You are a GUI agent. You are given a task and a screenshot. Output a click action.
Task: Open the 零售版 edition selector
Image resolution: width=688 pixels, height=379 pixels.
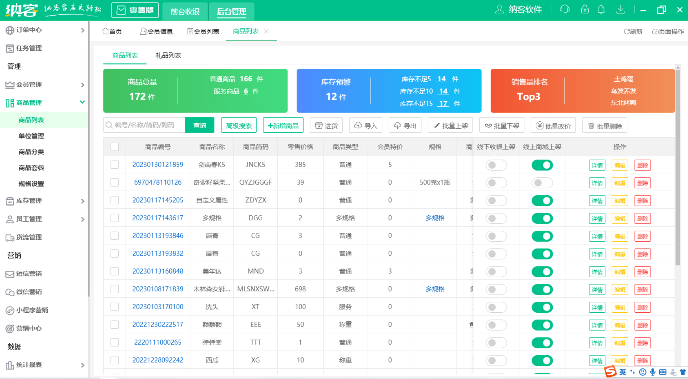tap(135, 10)
